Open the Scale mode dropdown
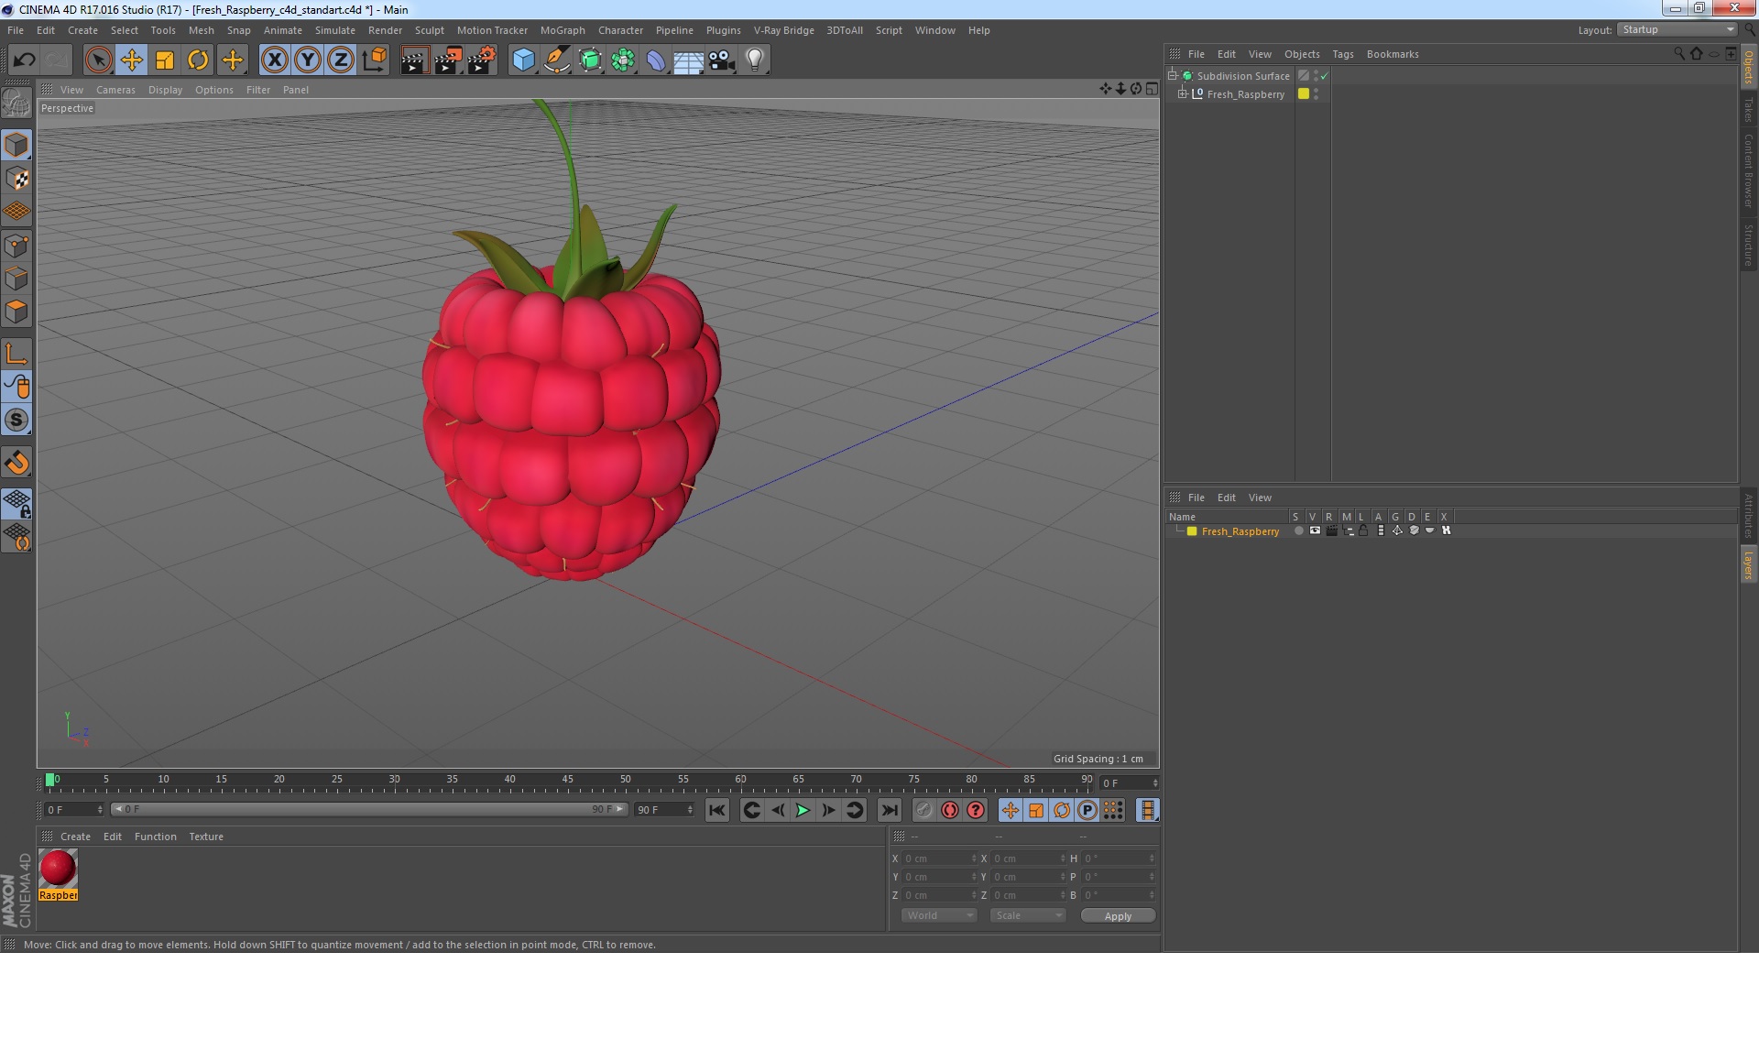The width and height of the screenshot is (1759, 1061). pos(1027,915)
